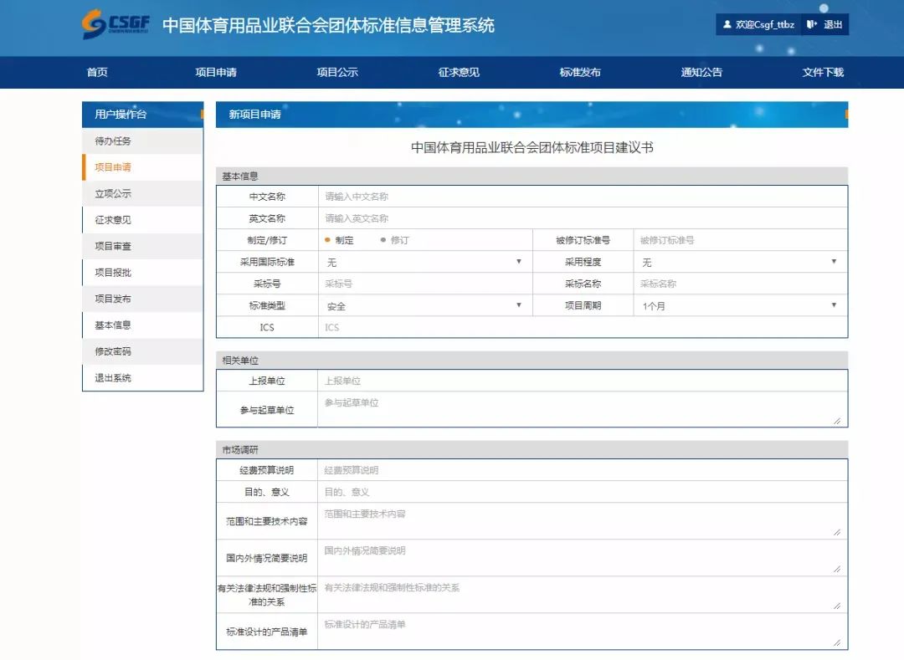Click the 目的、意义 input field

pos(583,492)
